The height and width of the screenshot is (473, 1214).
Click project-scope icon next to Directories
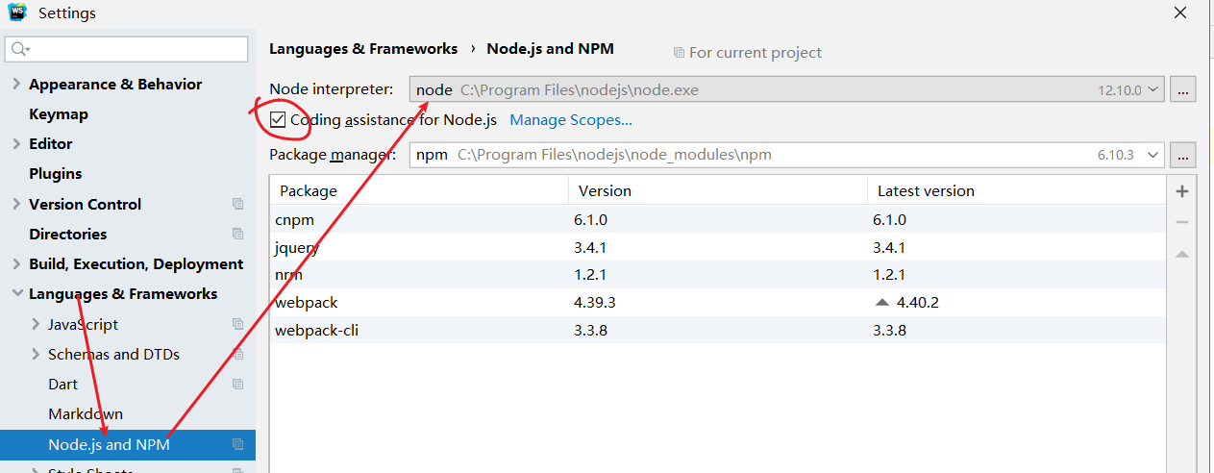tap(237, 234)
